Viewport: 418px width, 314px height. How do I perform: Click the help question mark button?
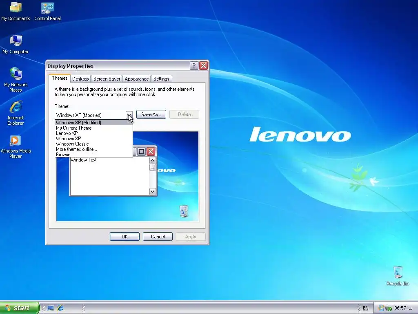point(194,66)
